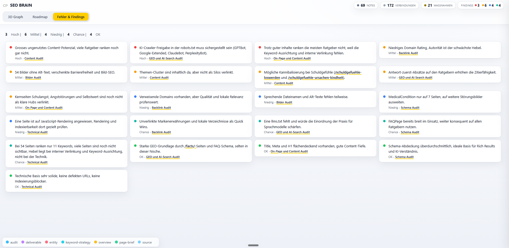Open Backlink Audit link under Verweisende Domains
The width and height of the screenshot is (509, 248).
tap(161, 108)
